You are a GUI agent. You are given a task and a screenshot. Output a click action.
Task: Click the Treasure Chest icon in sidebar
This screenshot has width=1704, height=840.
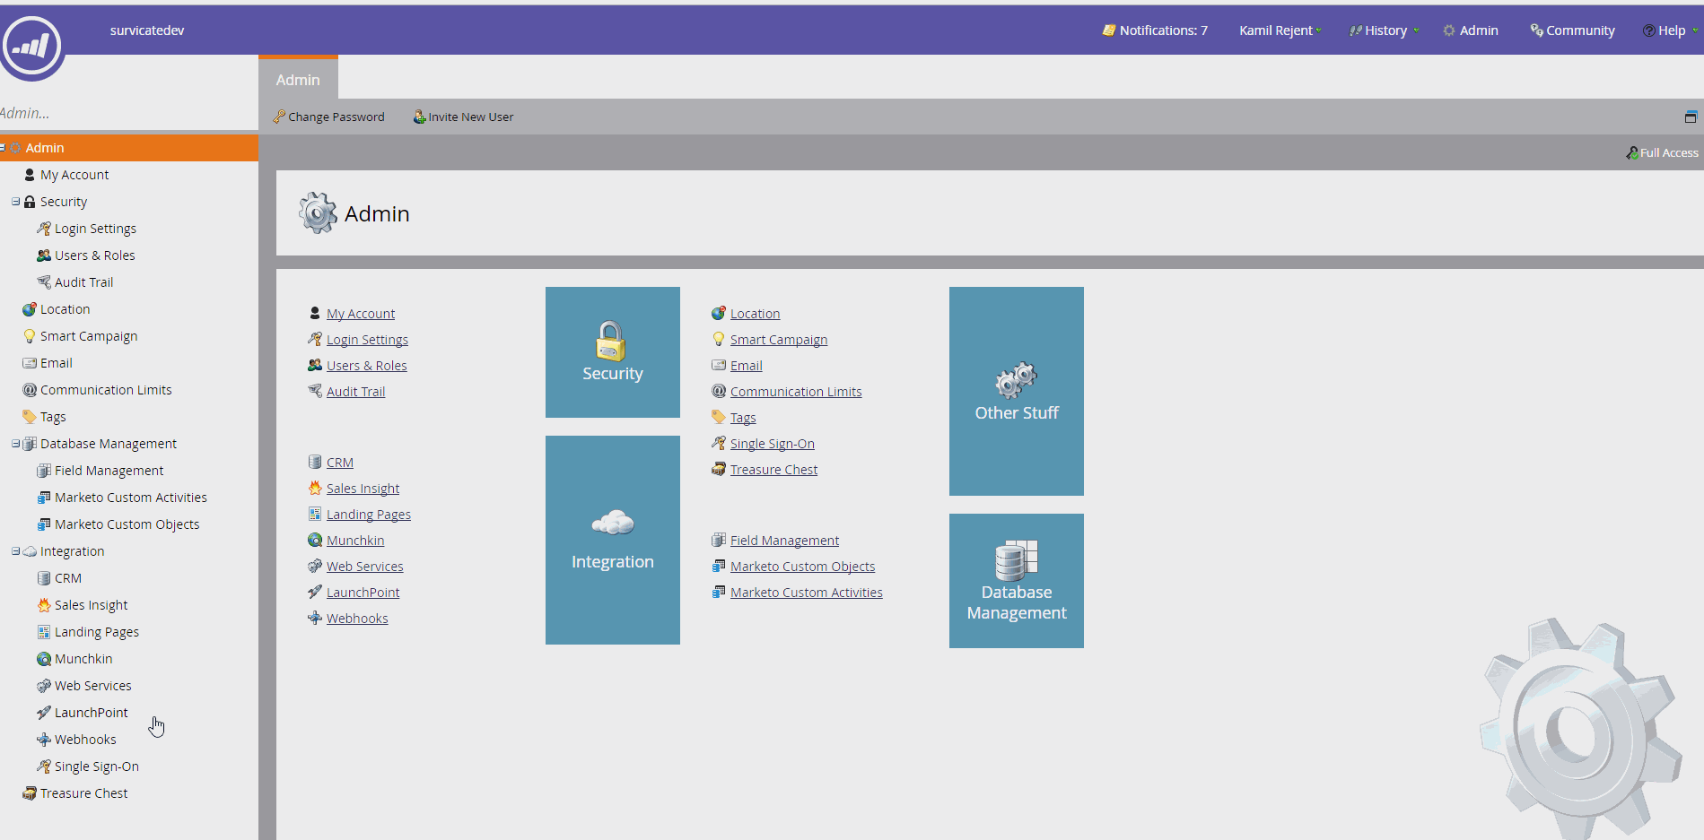(x=30, y=793)
